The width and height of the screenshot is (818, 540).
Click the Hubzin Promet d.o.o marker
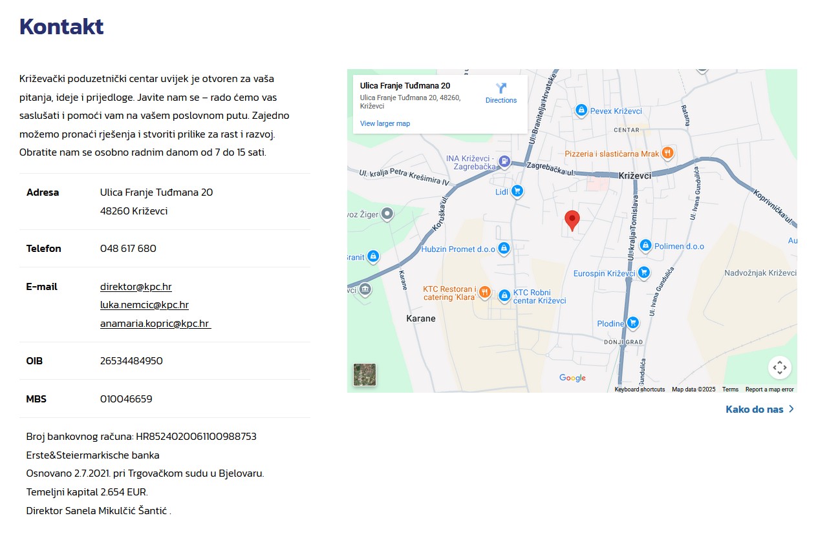click(x=504, y=248)
